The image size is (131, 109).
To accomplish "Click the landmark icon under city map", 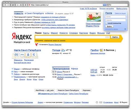I will (x=28, y=54).
